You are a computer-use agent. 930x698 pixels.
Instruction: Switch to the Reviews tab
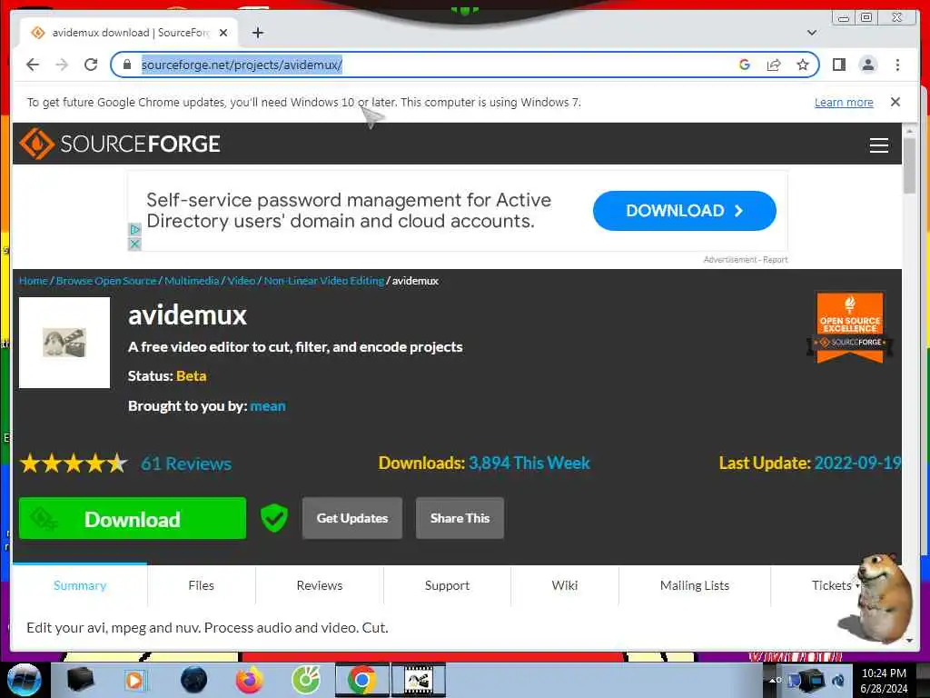coord(320,586)
